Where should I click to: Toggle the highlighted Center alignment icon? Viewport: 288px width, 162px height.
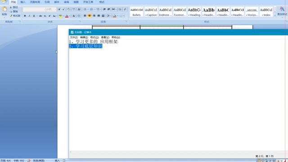click(x=90, y=16)
